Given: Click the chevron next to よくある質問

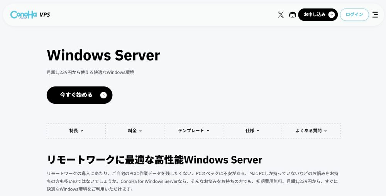Looking at the screenshot, I should pyautogui.click(x=325, y=131).
